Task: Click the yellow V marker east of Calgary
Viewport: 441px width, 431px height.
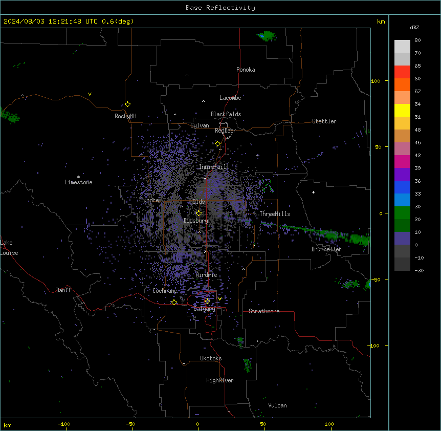Action: 219,299
